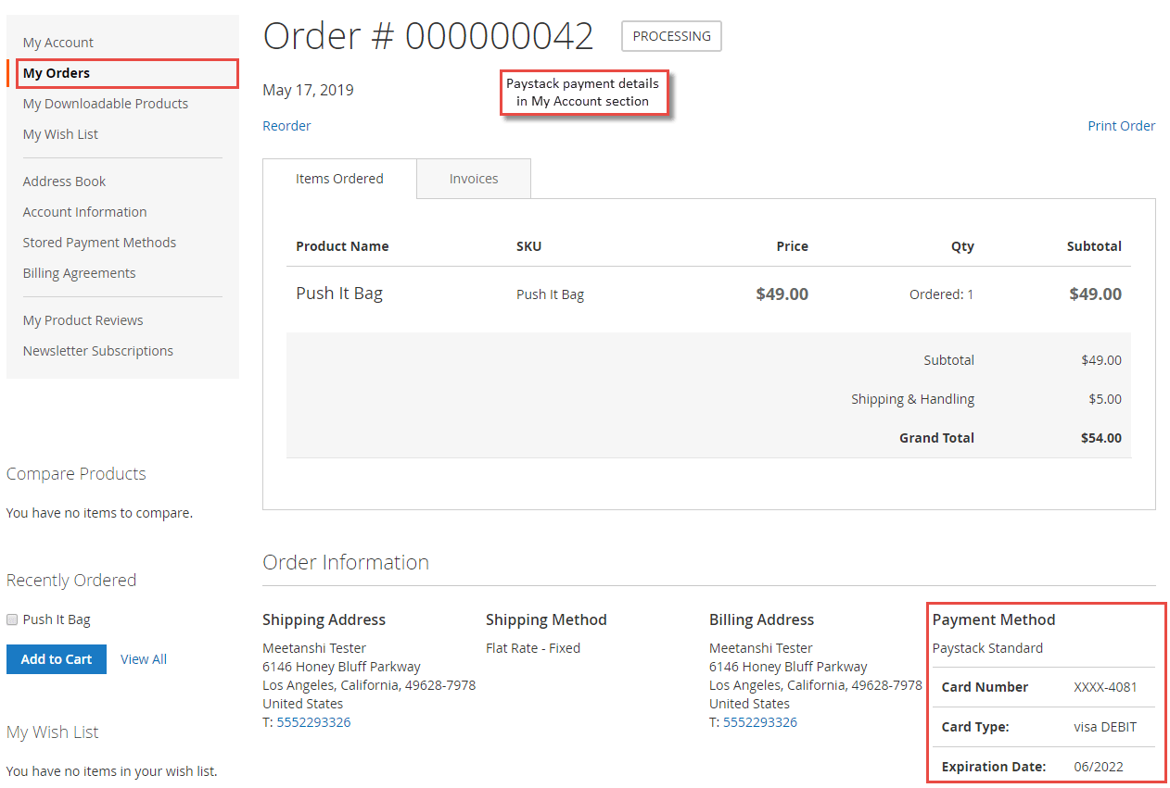Open My Downloadable Products

105,103
